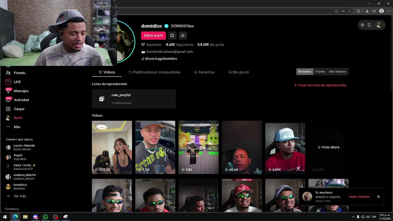The height and width of the screenshot is (221, 393).
Task: Click the Editar perfil button
Action: pyautogui.click(x=153, y=36)
